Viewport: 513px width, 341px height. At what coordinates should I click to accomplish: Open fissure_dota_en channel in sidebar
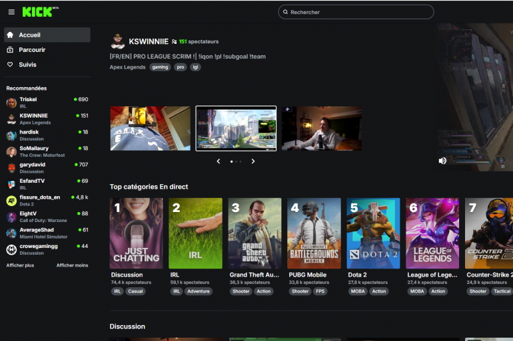(40, 197)
